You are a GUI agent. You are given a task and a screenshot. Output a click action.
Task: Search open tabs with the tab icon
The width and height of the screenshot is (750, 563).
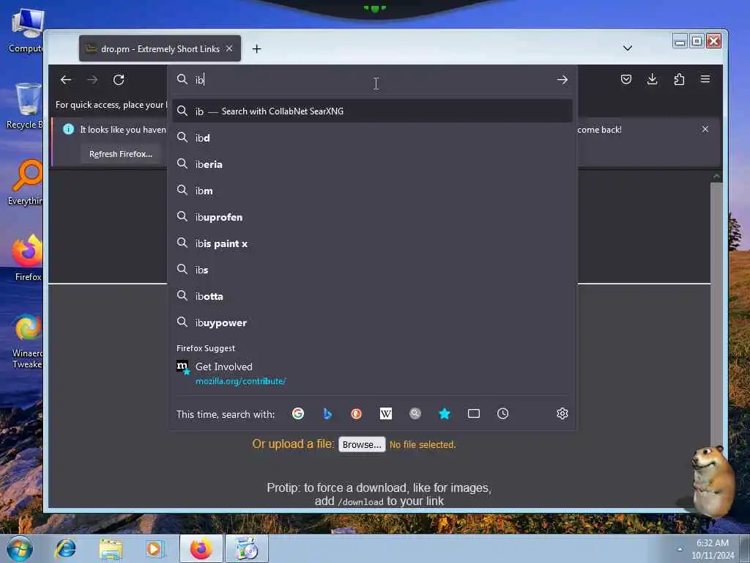point(474,413)
